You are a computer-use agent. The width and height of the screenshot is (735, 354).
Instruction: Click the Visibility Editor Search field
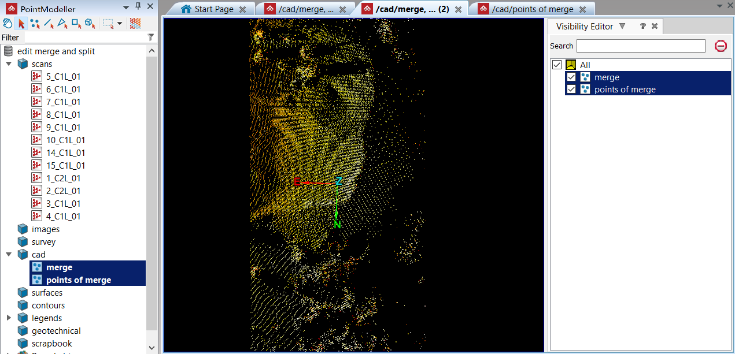[x=641, y=46]
